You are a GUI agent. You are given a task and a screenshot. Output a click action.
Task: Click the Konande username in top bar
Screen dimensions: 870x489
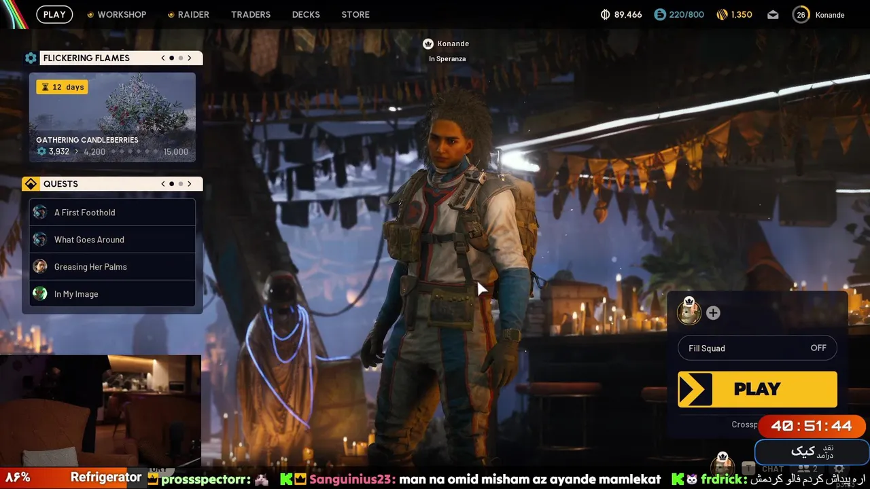[830, 14]
